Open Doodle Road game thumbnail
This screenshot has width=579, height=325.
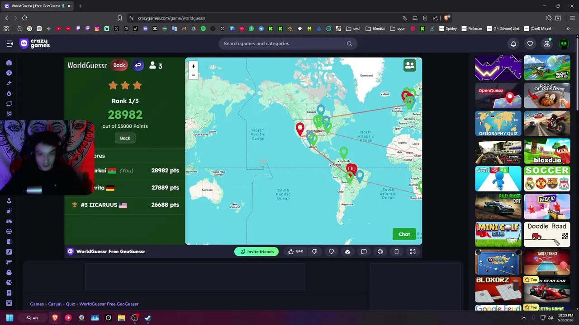pyautogui.click(x=547, y=235)
